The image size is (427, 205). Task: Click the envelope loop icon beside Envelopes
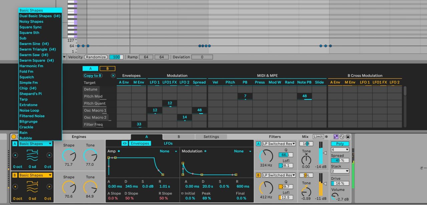coord(124,143)
